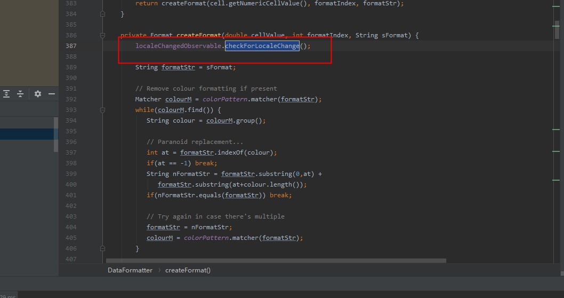Click the Collapse All icon in left panel toolbar
Image resolution: width=564 pixels, height=298 pixels.
point(20,94)
